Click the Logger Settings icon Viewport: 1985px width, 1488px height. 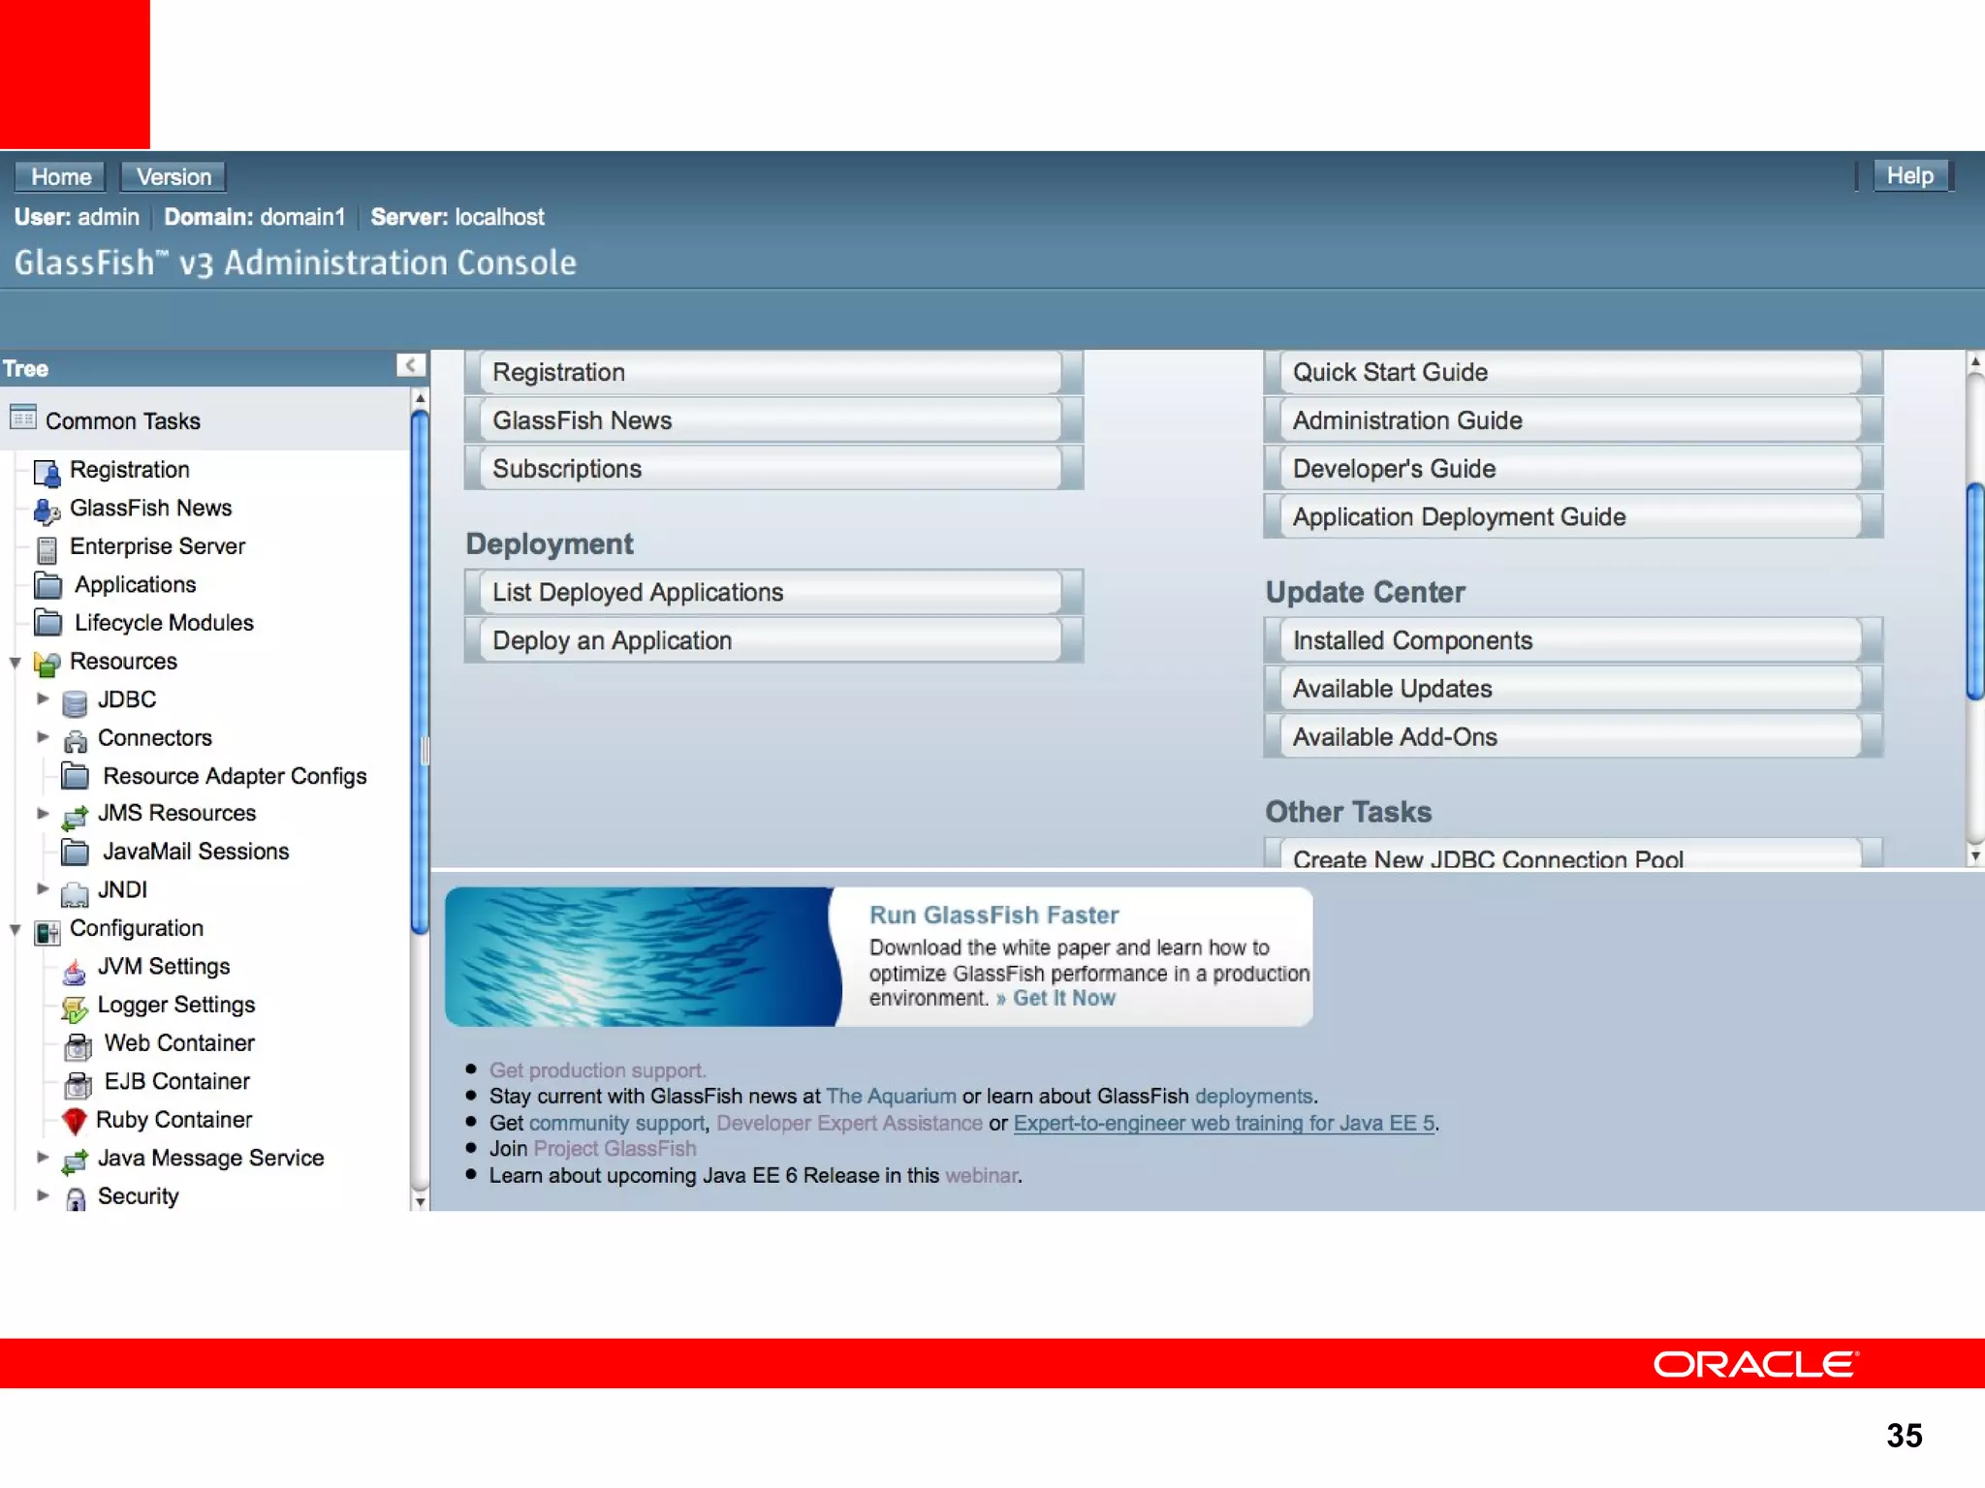pyautogui.click(x=75, y=1007)
